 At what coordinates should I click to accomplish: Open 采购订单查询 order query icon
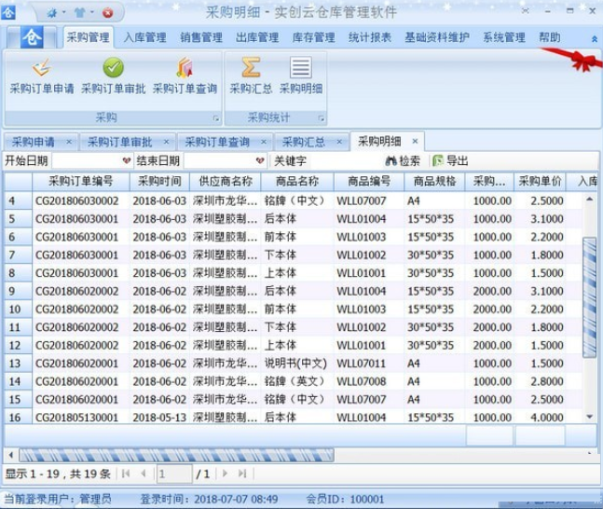[x=185, y=76]
